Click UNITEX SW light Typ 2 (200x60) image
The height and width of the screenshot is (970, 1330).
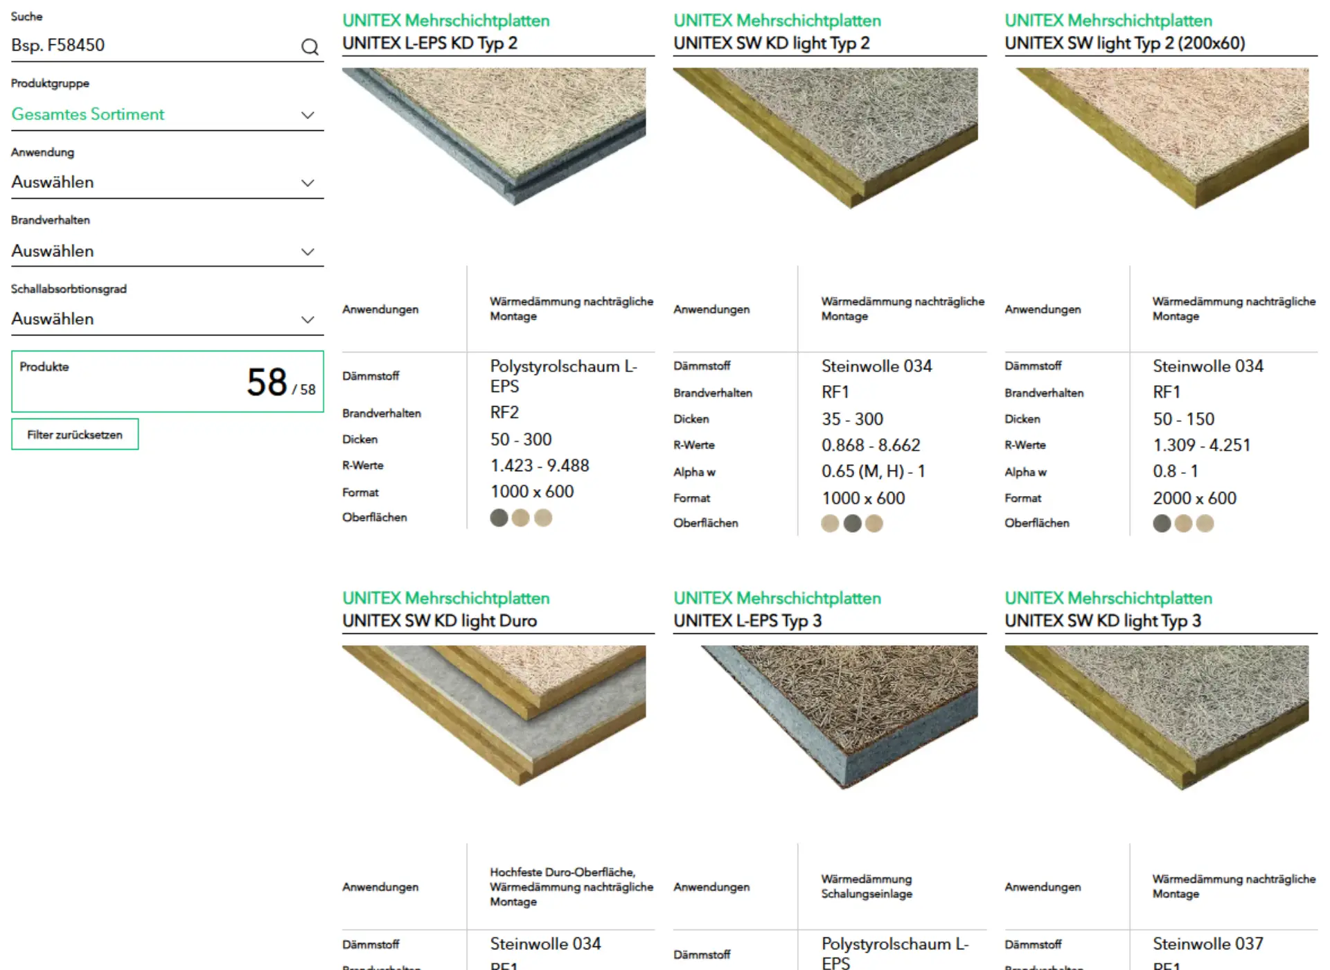1162,138
